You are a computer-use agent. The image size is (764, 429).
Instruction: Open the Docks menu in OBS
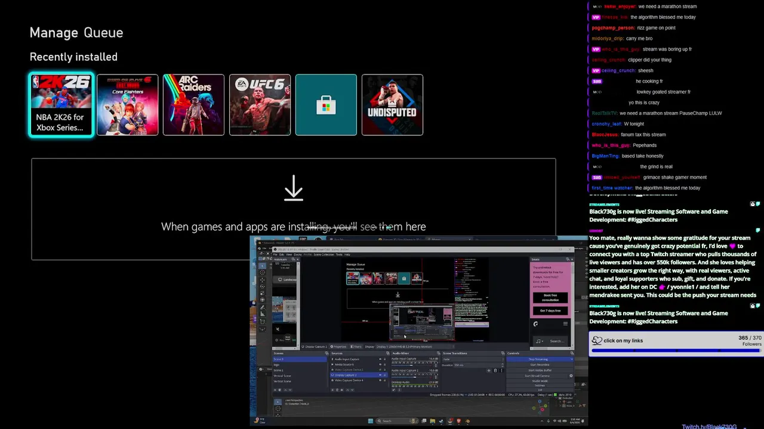298,254
